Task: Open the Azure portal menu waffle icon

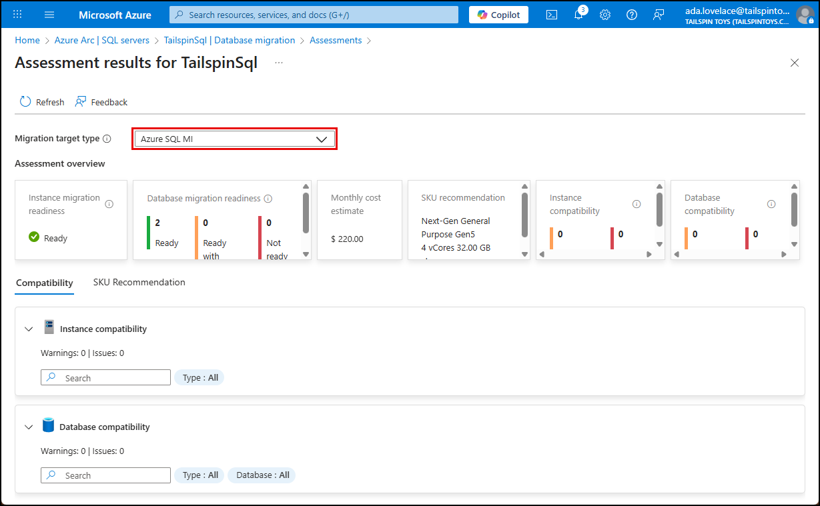Action: coord(17,15)
